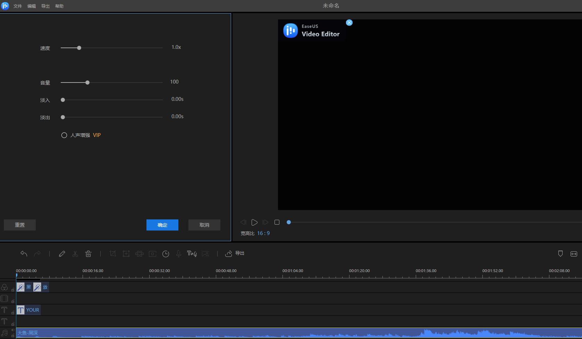Open the 文件 menu

pyautogui.click(x=18, y=6)
